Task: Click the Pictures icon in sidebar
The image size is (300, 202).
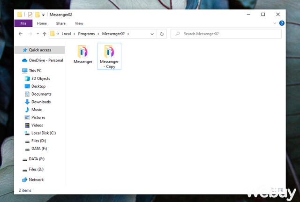Action: coord(27,117)
